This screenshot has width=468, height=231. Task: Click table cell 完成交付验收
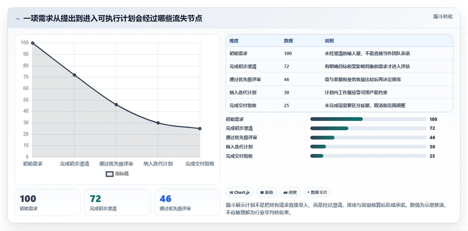pos(243,106)
